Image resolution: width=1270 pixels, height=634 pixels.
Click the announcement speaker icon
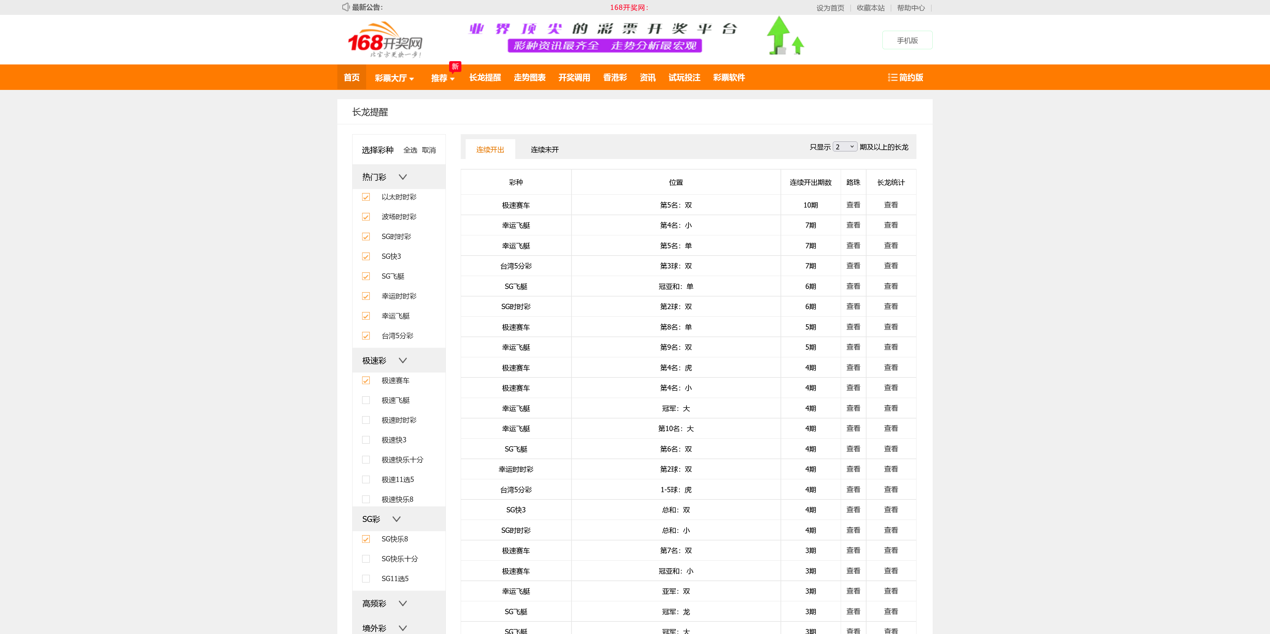(x=345, y=7)
